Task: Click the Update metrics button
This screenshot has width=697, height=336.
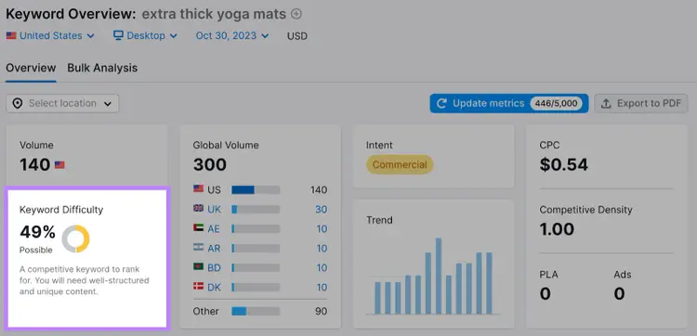Action: (509, 103)
